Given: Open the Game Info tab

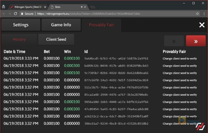Looking at the screenshot, I should (61, 25).
